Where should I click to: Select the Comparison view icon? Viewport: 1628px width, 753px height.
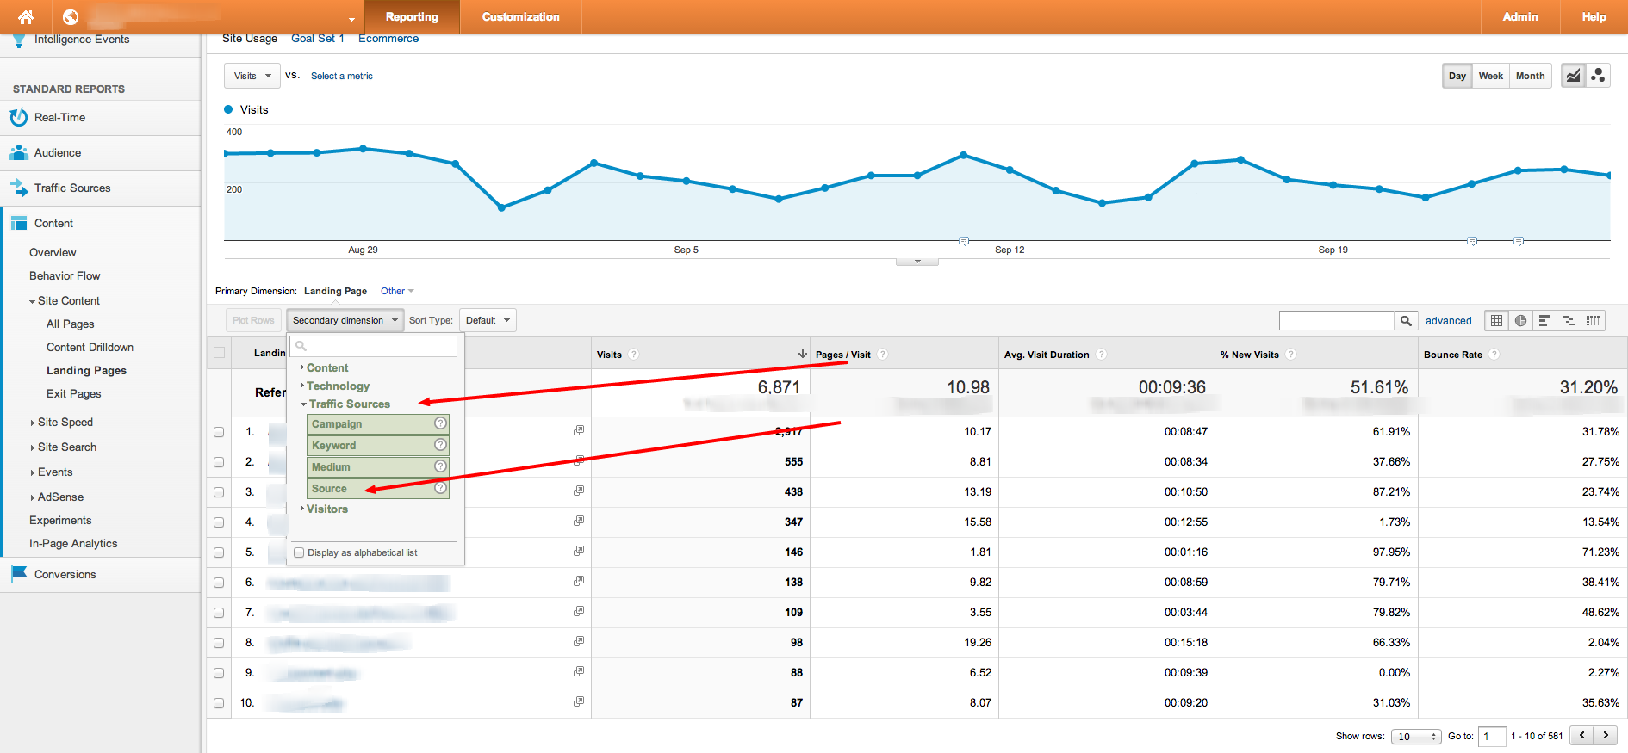tap(1569, 321)
